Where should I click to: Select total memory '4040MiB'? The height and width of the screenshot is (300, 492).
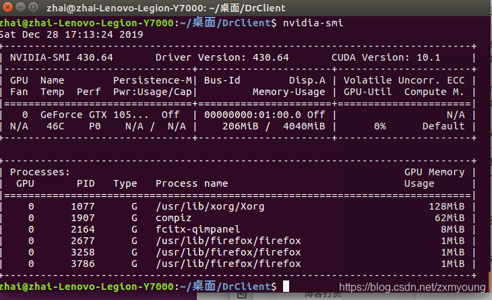pos(304,126)
